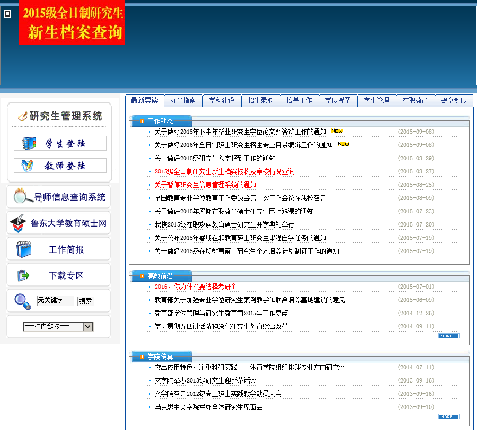Open 全国教育专业学位教育工作委员会第一次工作会议 news
Screen dimensions: 477x434
click(240, 198)
